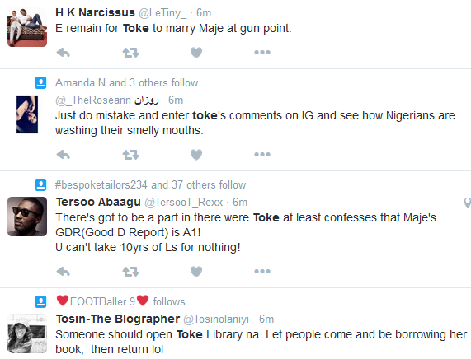The height and width of the screenshot is (359, 471).
Task: Retweet Tersoo Abaagu tweet
Action: (130, 272)
